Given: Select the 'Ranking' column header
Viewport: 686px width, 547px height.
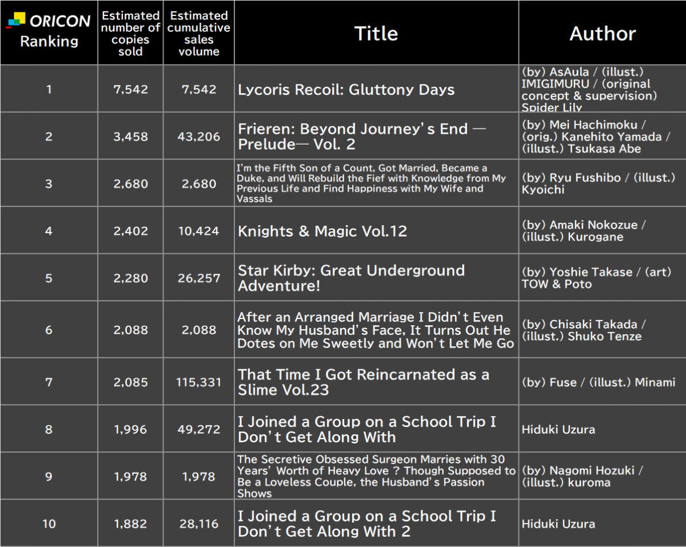Looking at the screenshot, I should (49, 42).
